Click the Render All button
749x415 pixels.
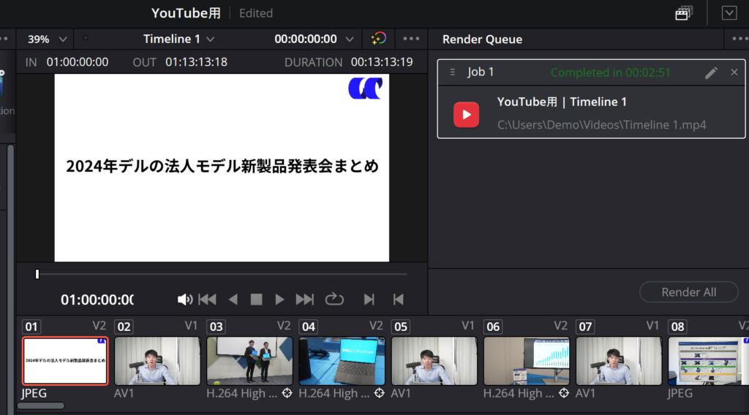(688, 292)
